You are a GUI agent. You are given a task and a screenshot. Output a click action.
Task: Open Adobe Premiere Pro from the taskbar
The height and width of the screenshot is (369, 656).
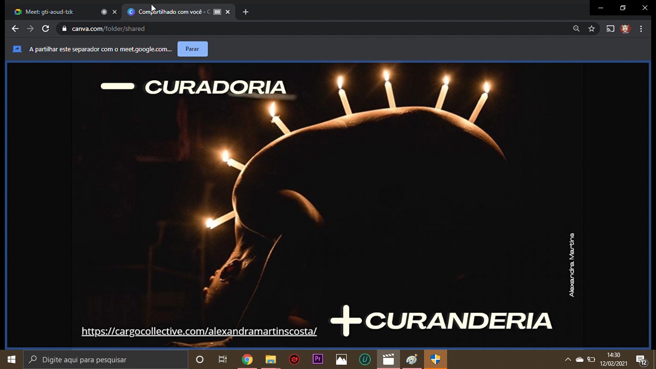point(317,359)
